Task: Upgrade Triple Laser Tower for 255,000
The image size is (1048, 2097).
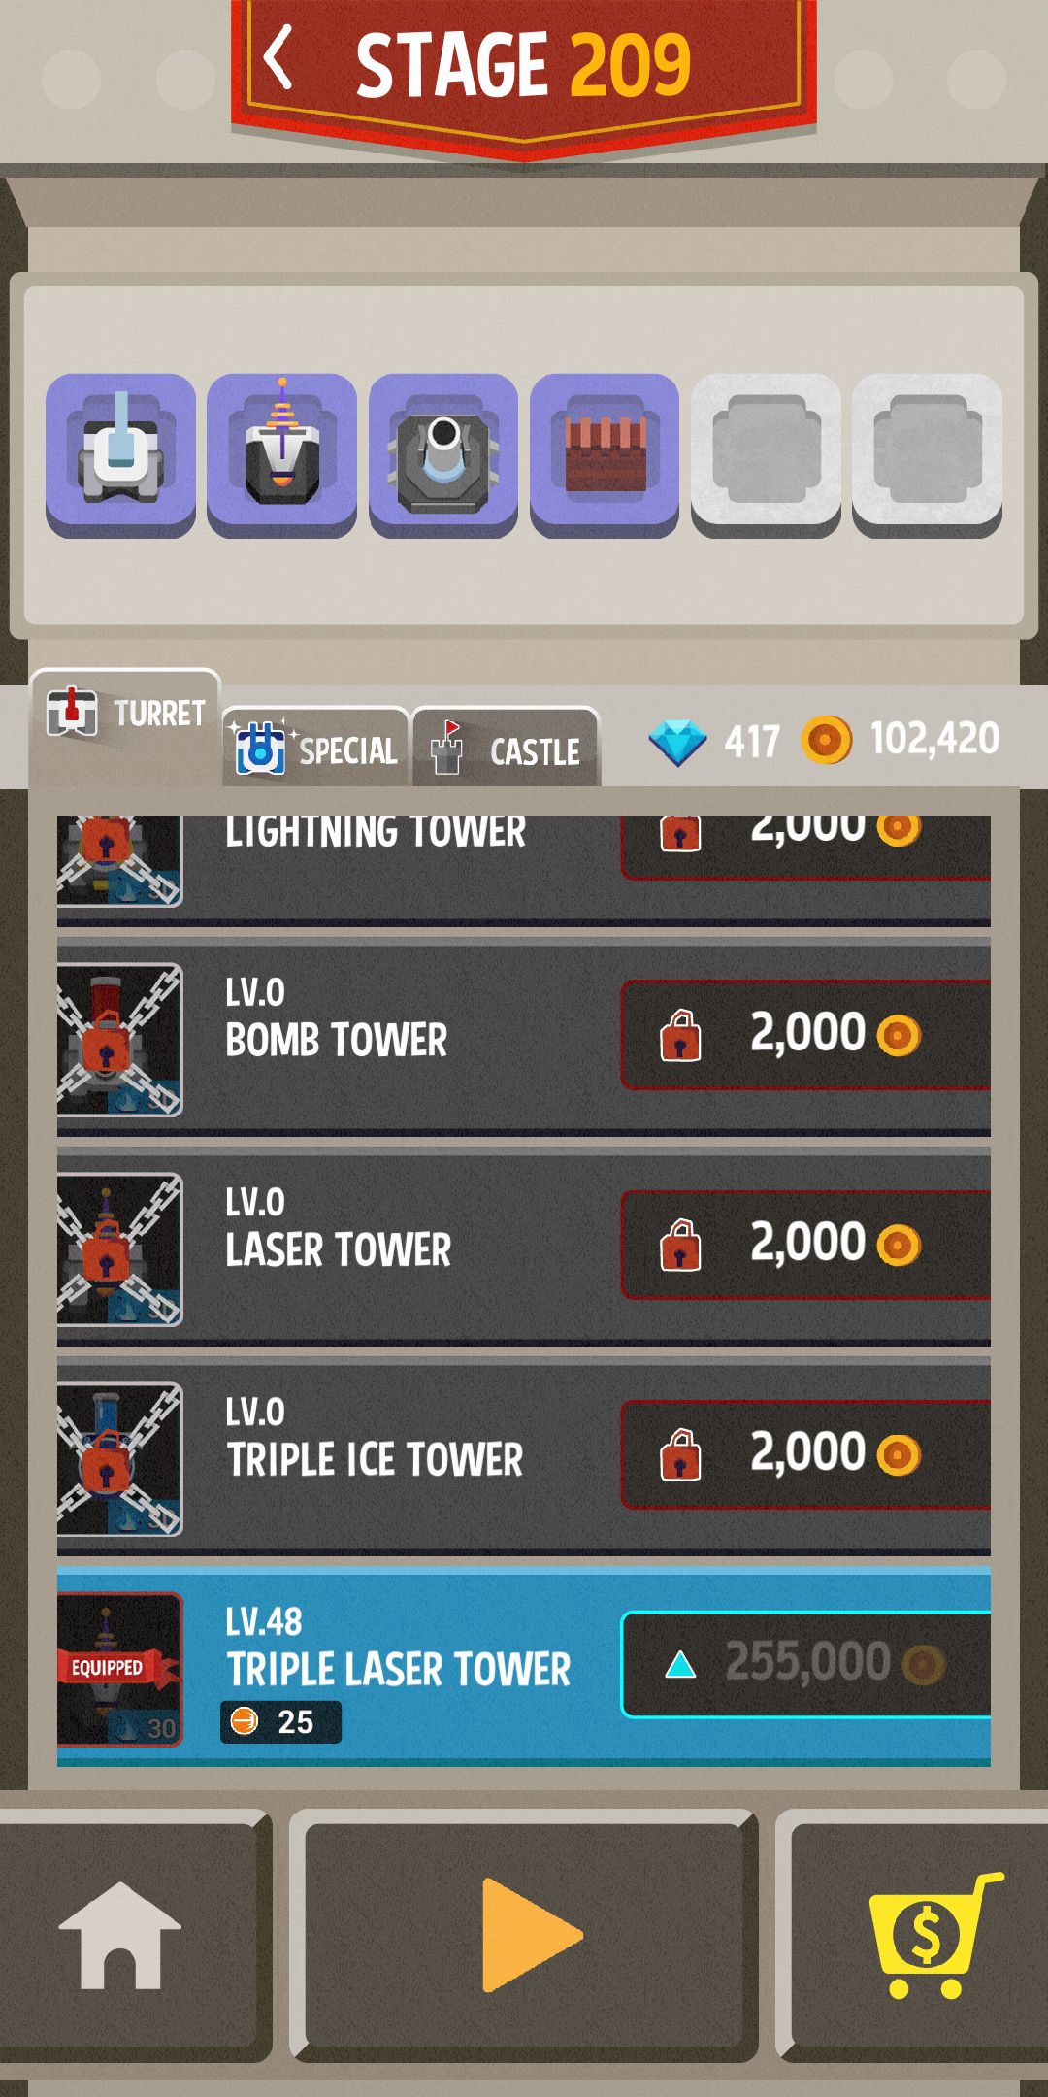Action: click(x=805, y=1665)
